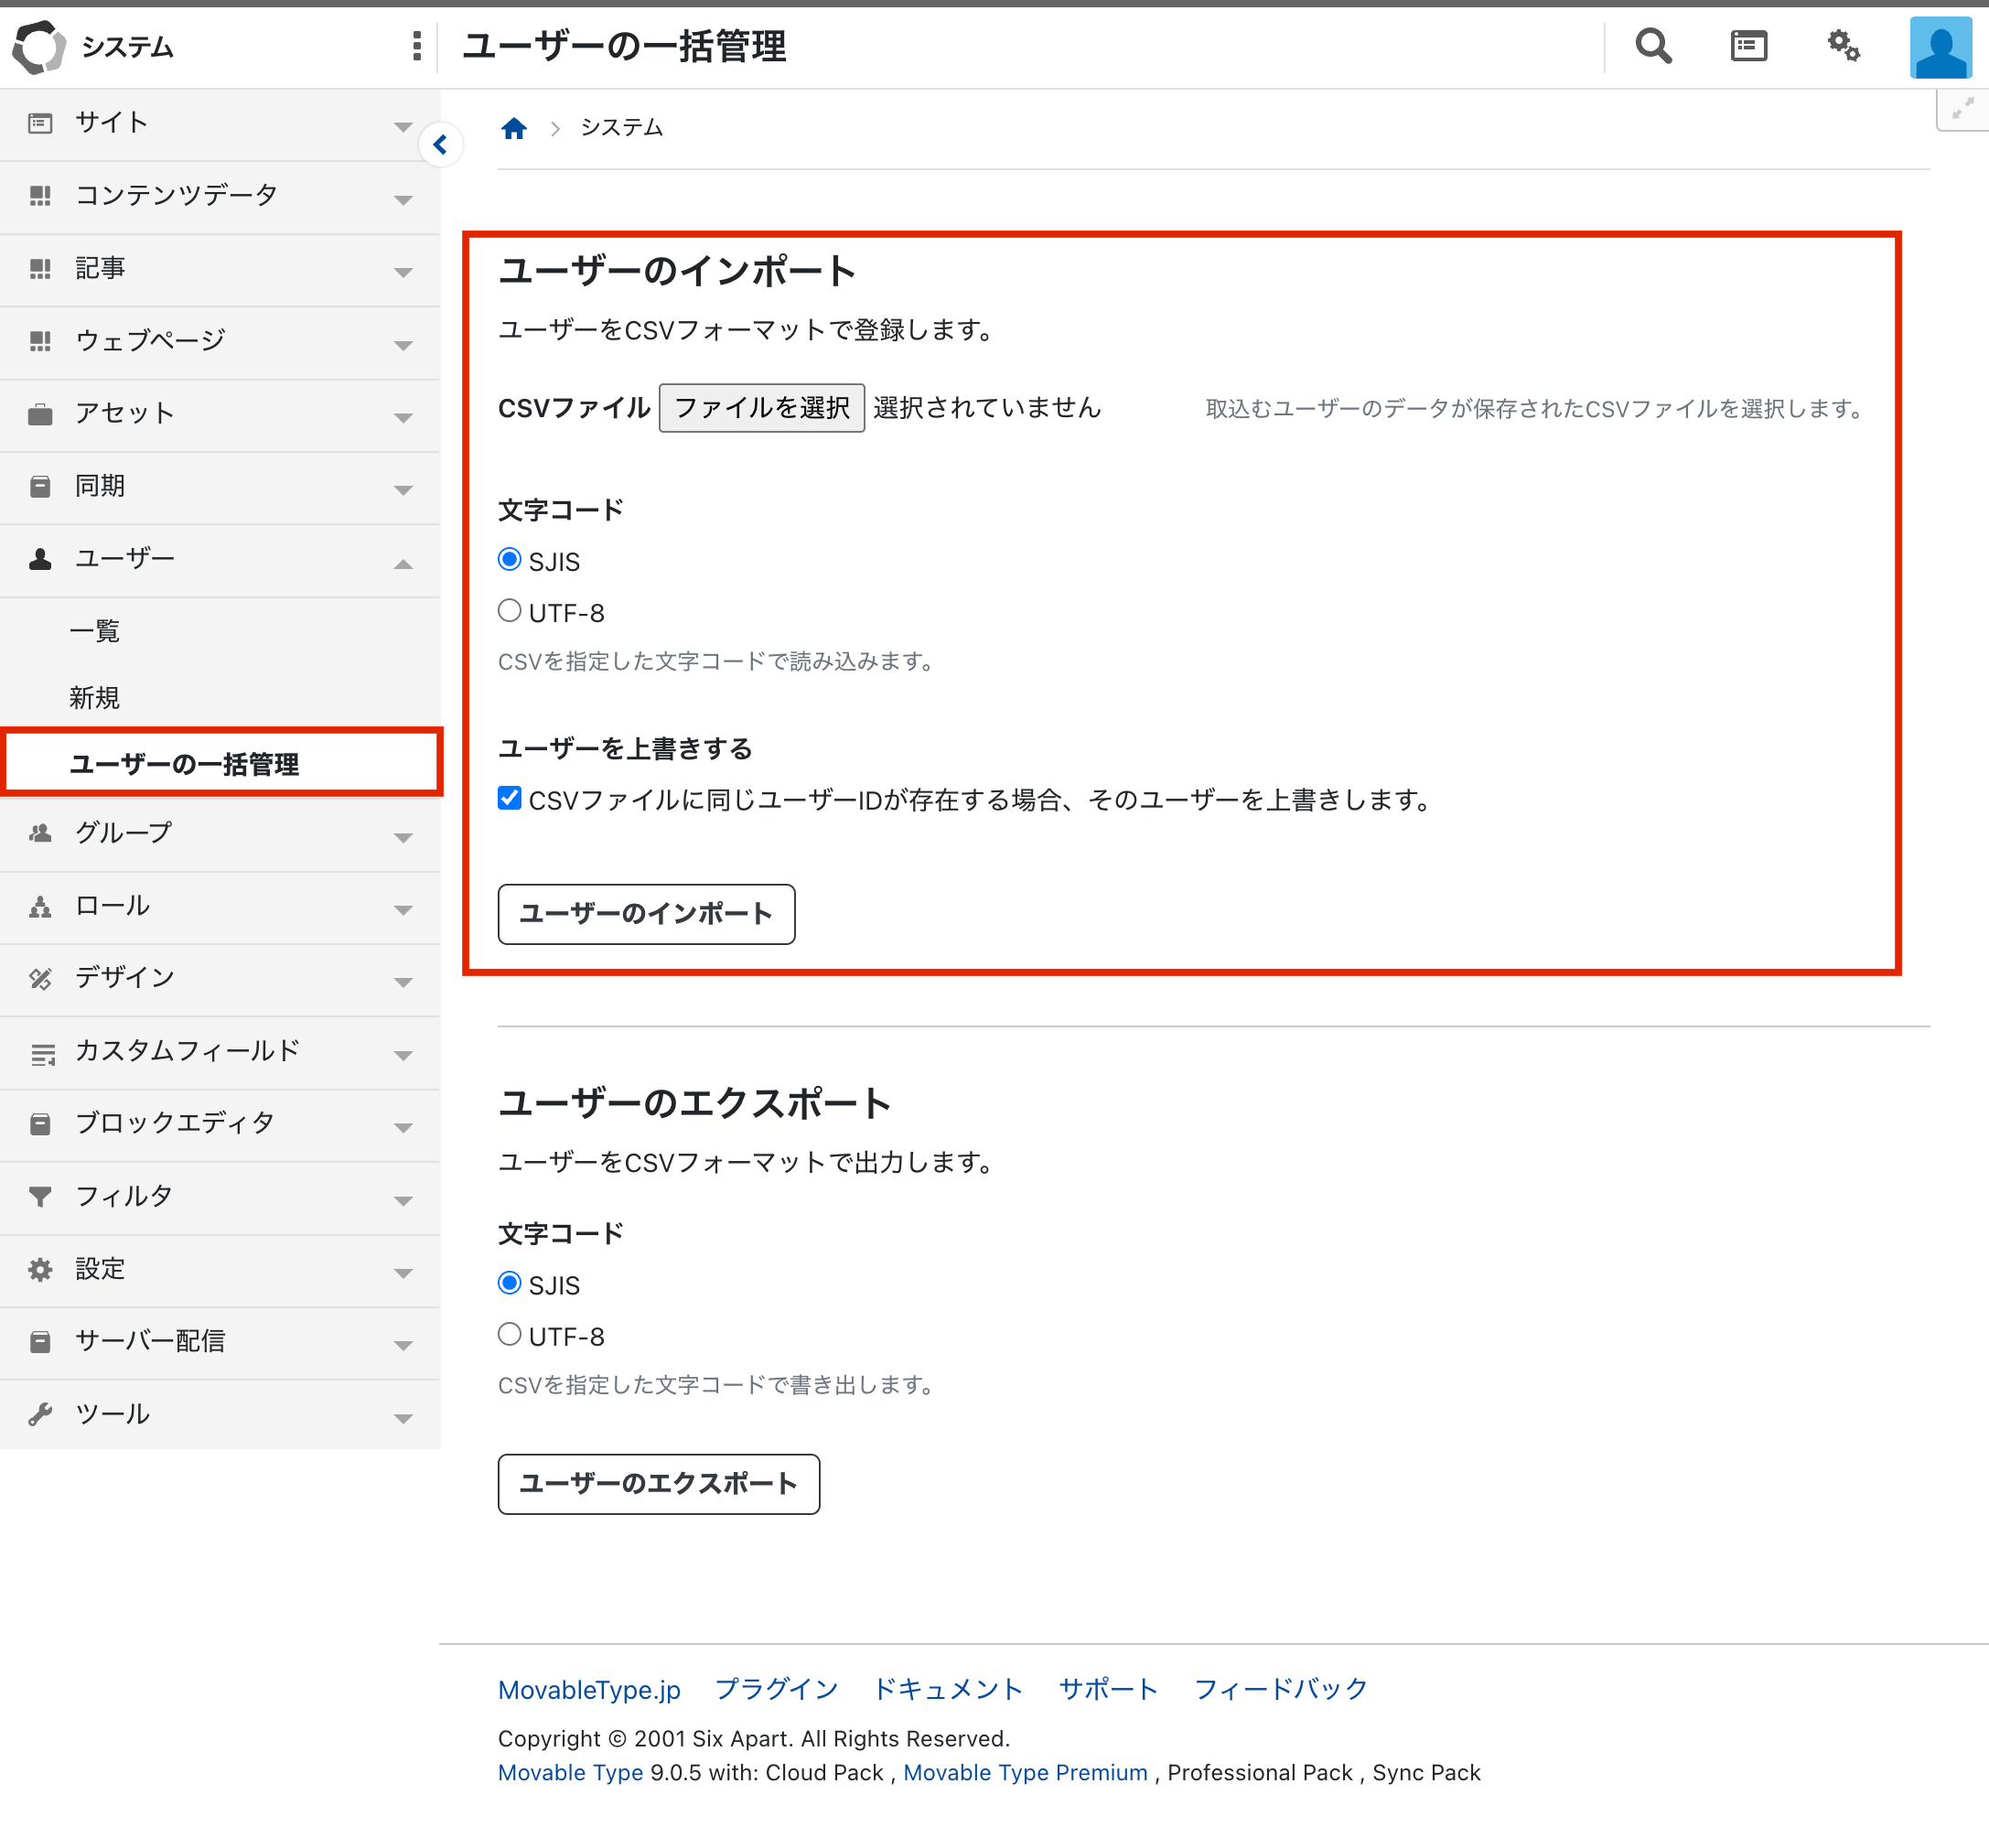This screenshot has height=1848, width=1989.
Task: Collapse sidebar with the chevron-left icon
Action: pyautogui.click(x=440, y=145)
